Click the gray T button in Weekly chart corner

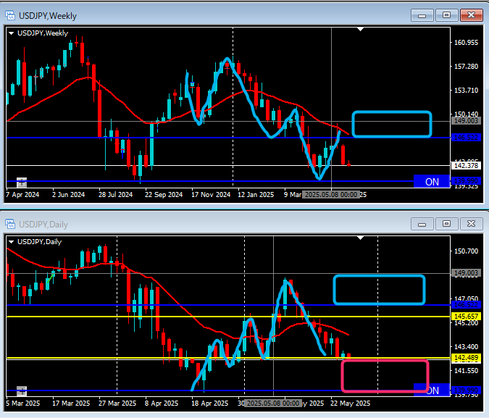tap(22, 182)
